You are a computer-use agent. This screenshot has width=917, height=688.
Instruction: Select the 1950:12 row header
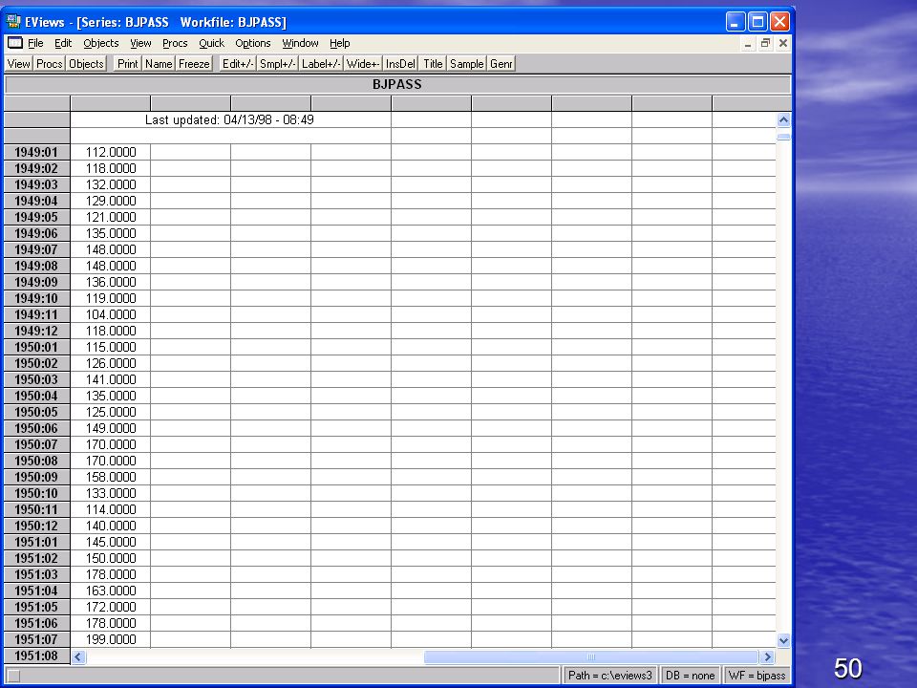point(37,526)
